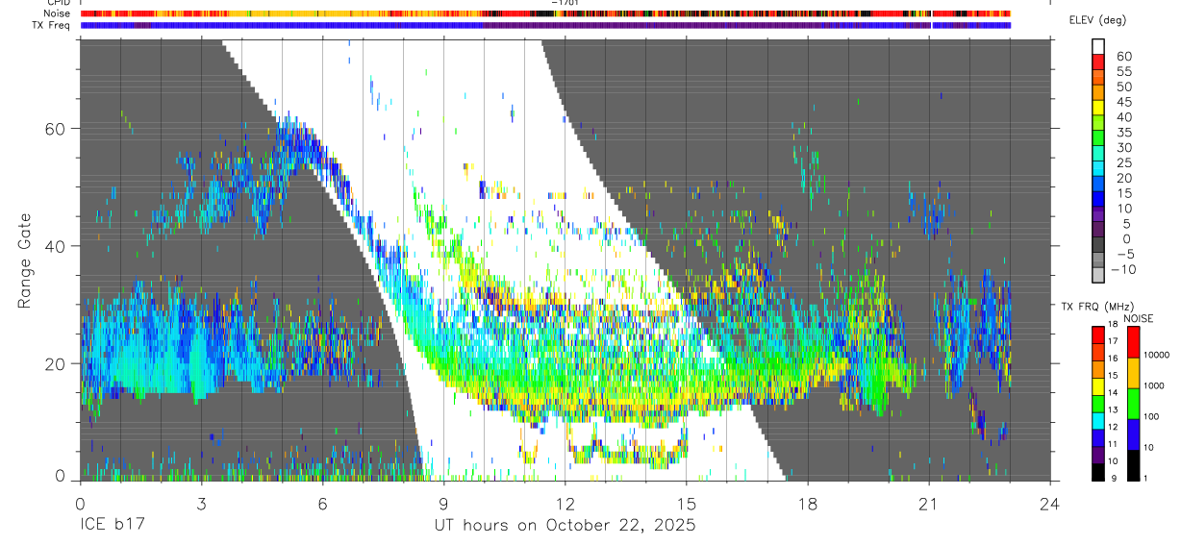Image resolution: width=1181 pixels, height=545 pixels.
Task: Select the yellow 1000–10000 NOISE colorbar segment
Action: click(1133, 373)
